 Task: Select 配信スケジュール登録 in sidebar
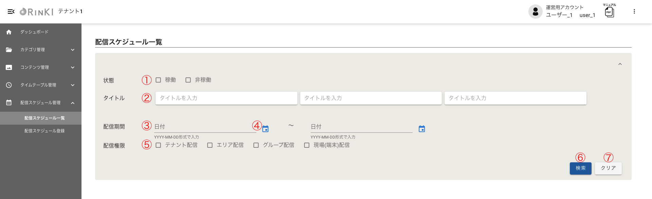[x=44, y=131]
